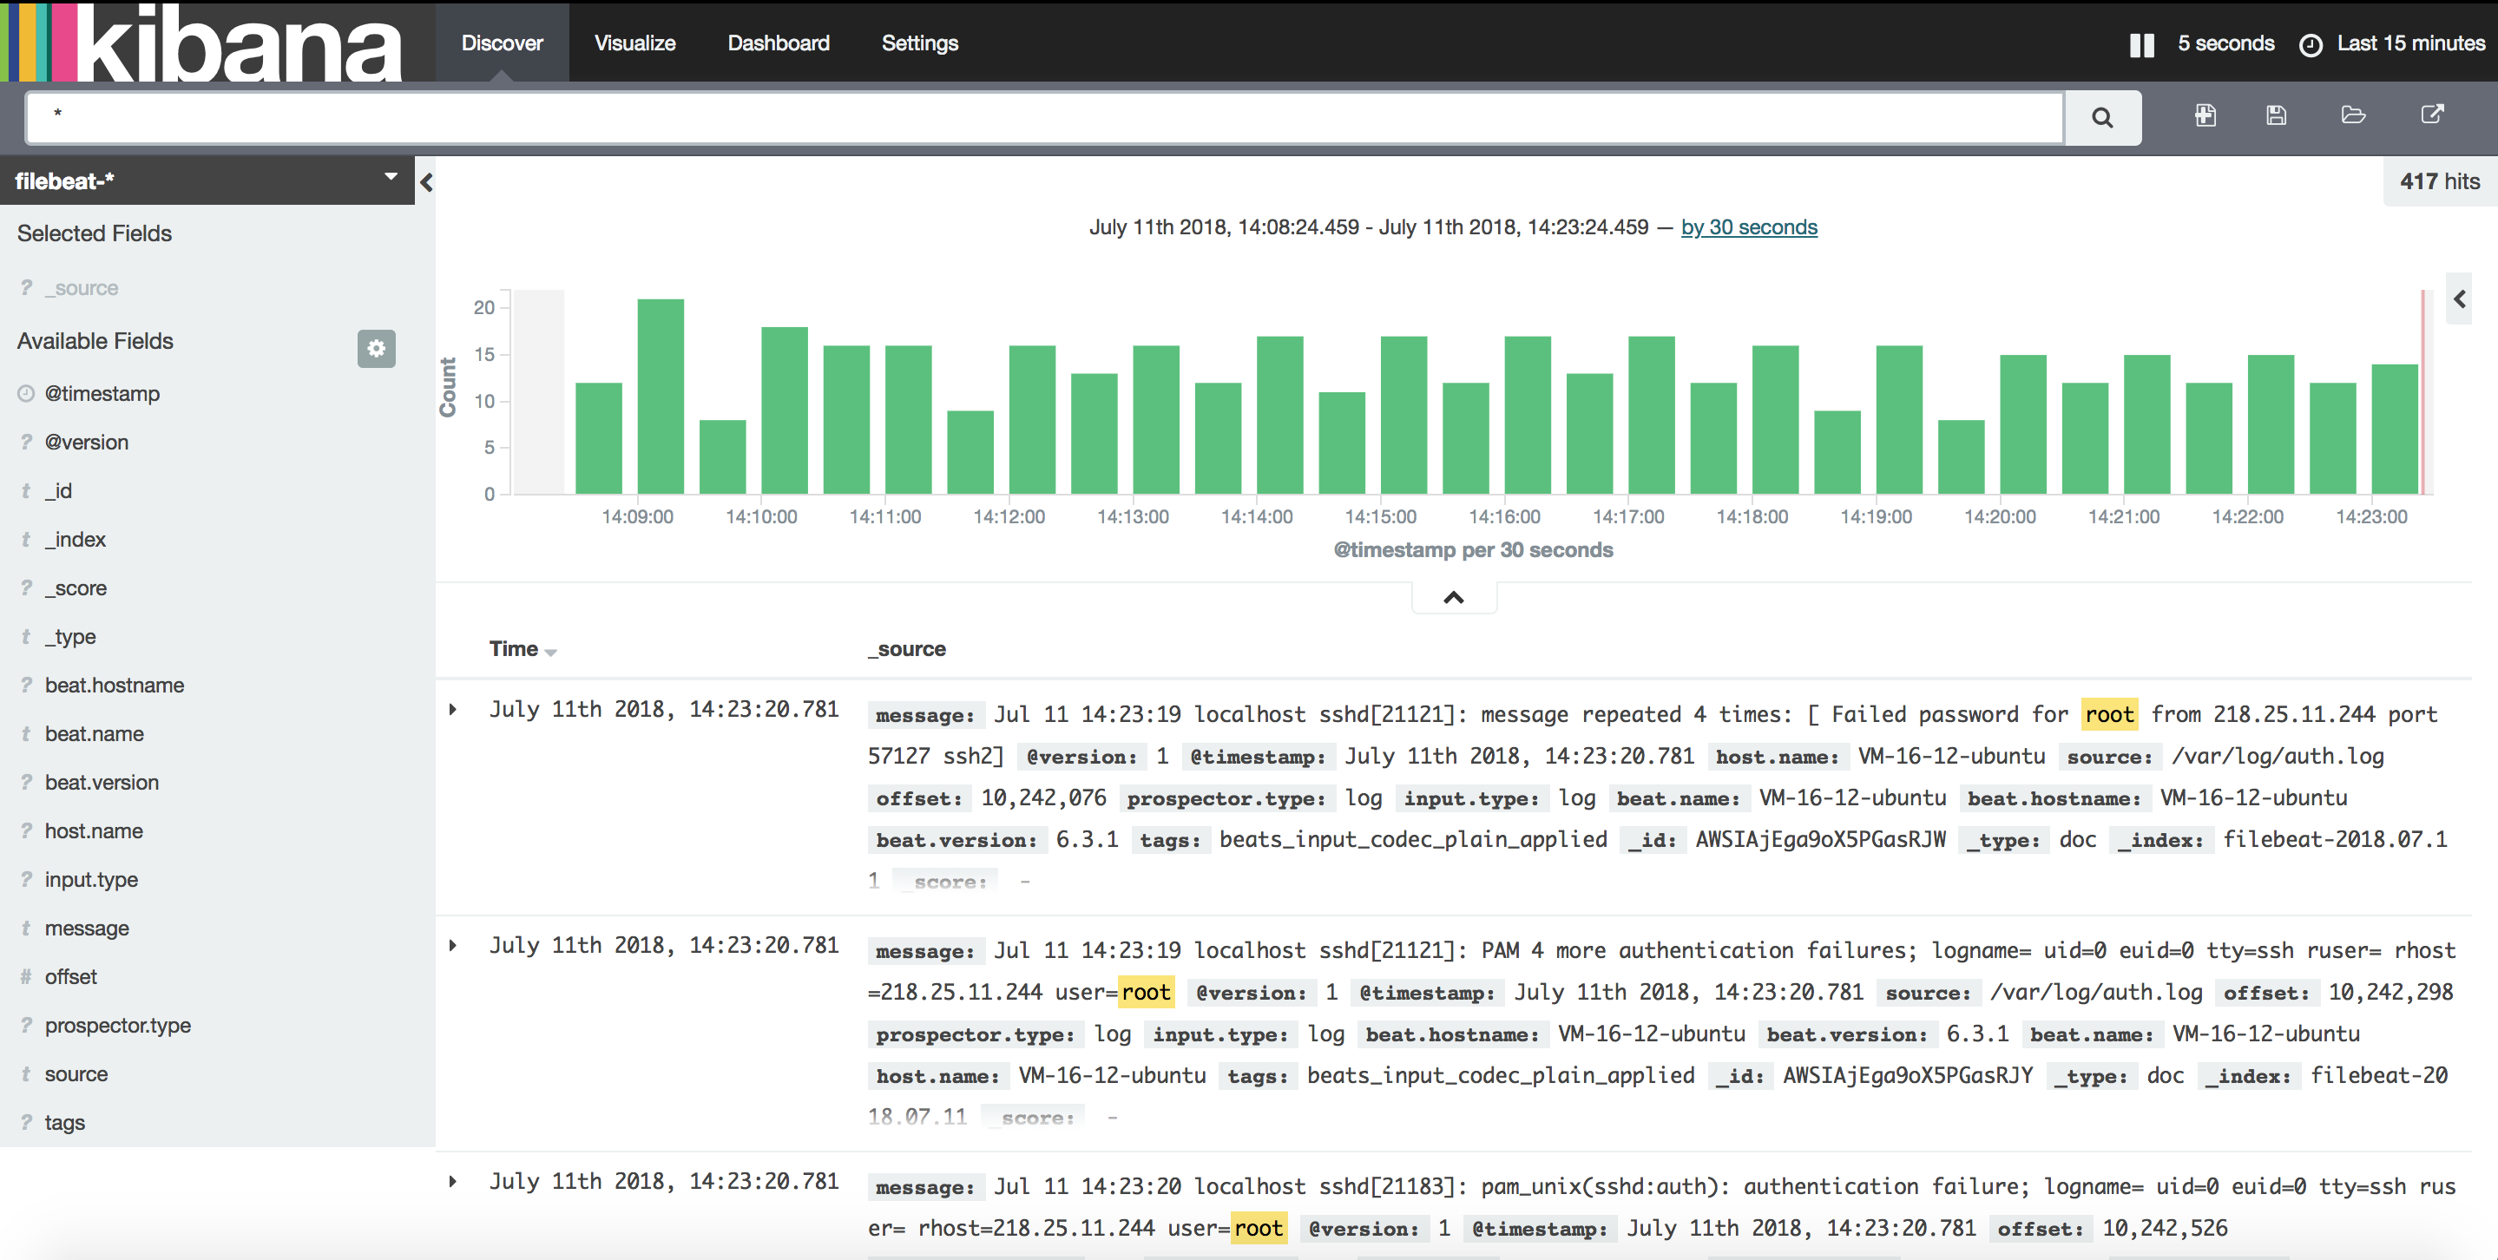Viewport: 2498px width, 1260px height.
Task: Open the filebeat-* index pattern dropdown
Action: pyautogui.click(x=390, y=177)
